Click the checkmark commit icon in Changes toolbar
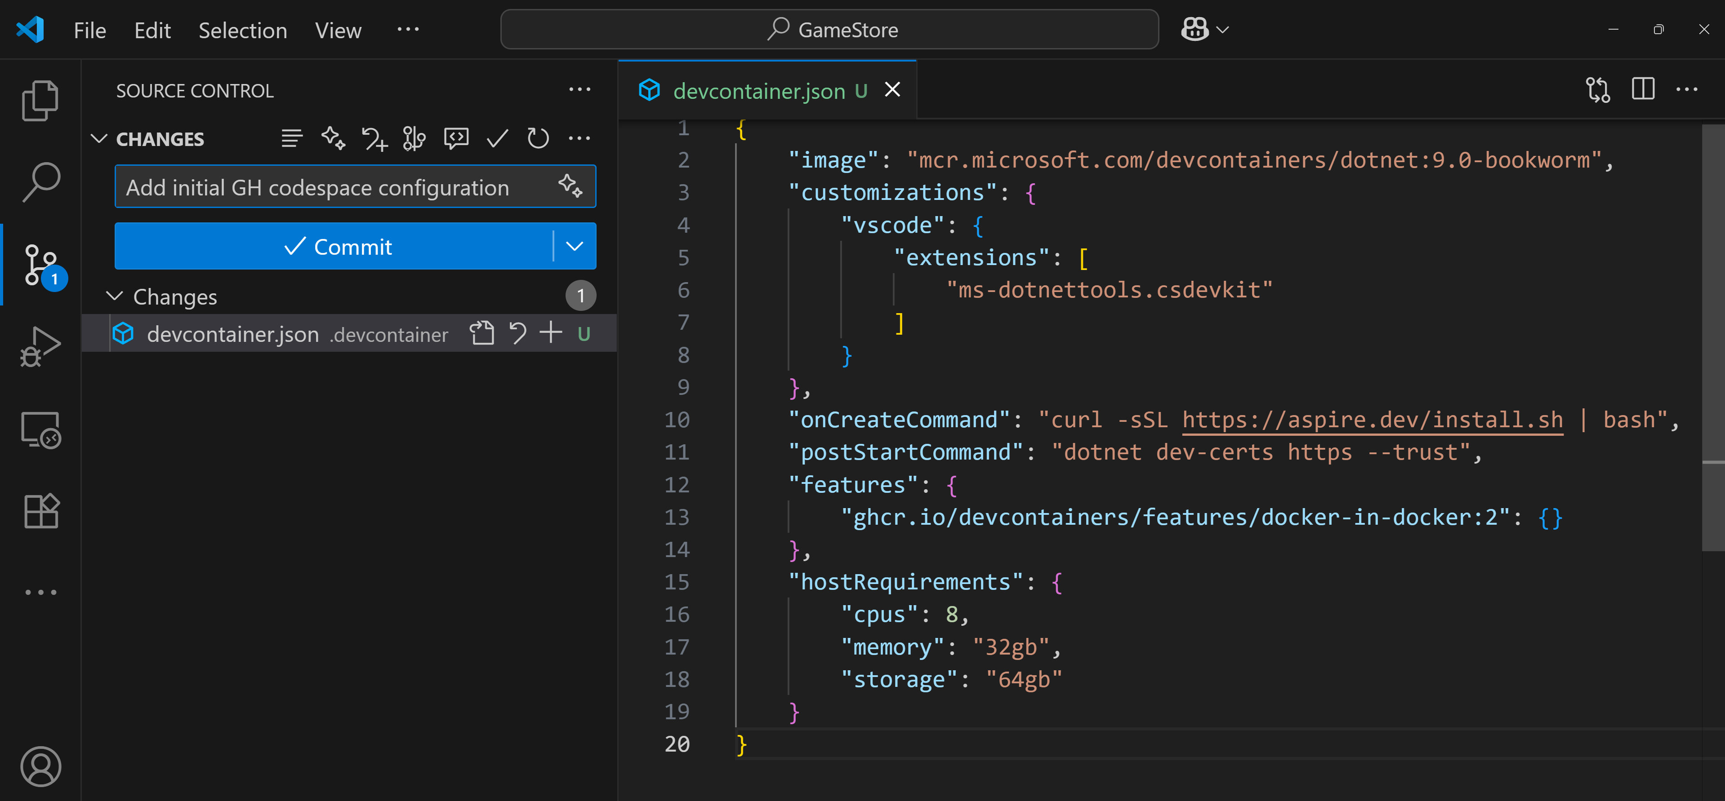 click(x=497, y=138)
